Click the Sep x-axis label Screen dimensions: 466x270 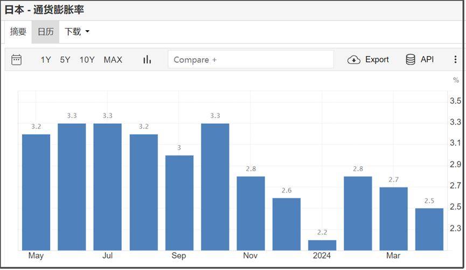[179, 255]
